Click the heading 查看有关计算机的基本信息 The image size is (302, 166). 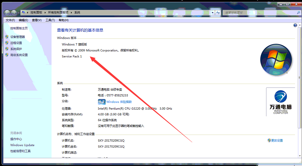[80, 30]
